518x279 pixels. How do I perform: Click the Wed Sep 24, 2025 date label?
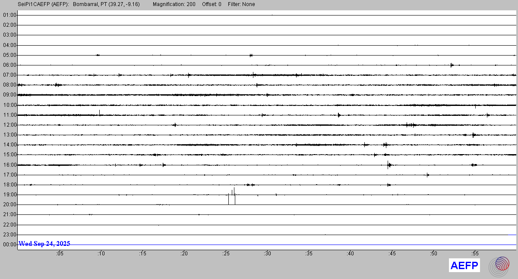(44, 244)
